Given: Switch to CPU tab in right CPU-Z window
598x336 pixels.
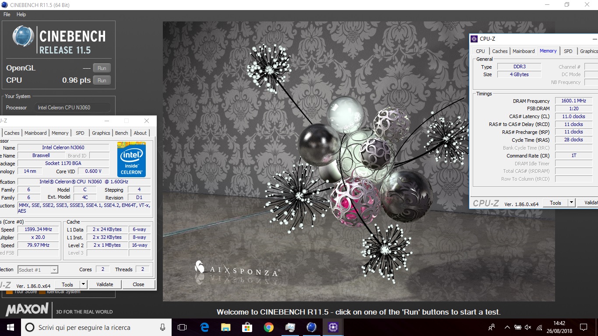Looking at the screenshot, I should point(480,51).
